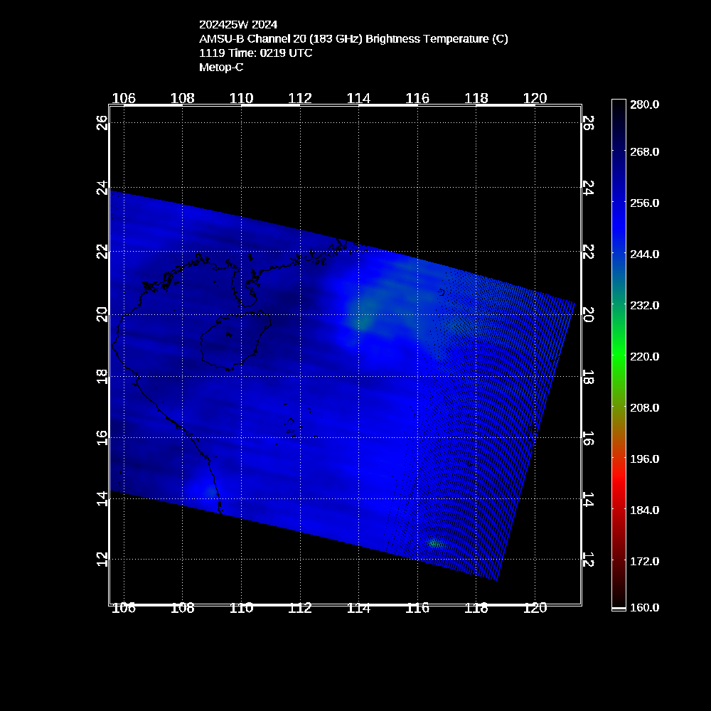The height and width of the screenshot is (711, 711).
Task: Click latitude label 22 on the right axis
Action: click(x=588, y=252)
